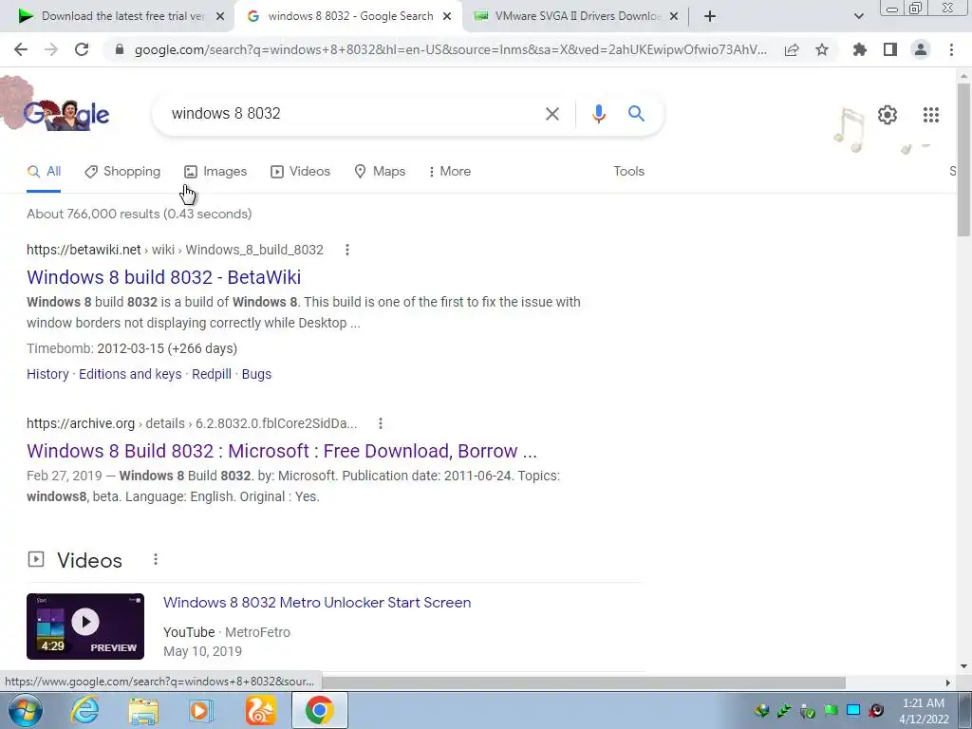Open the Extensions puzzle icon
This screenshot has width=972, height=729.
860,49
